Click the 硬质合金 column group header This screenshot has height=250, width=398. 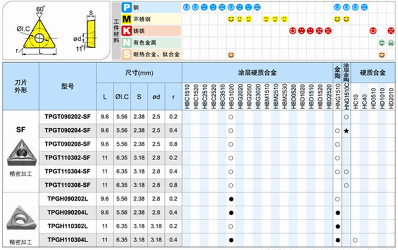373,72
